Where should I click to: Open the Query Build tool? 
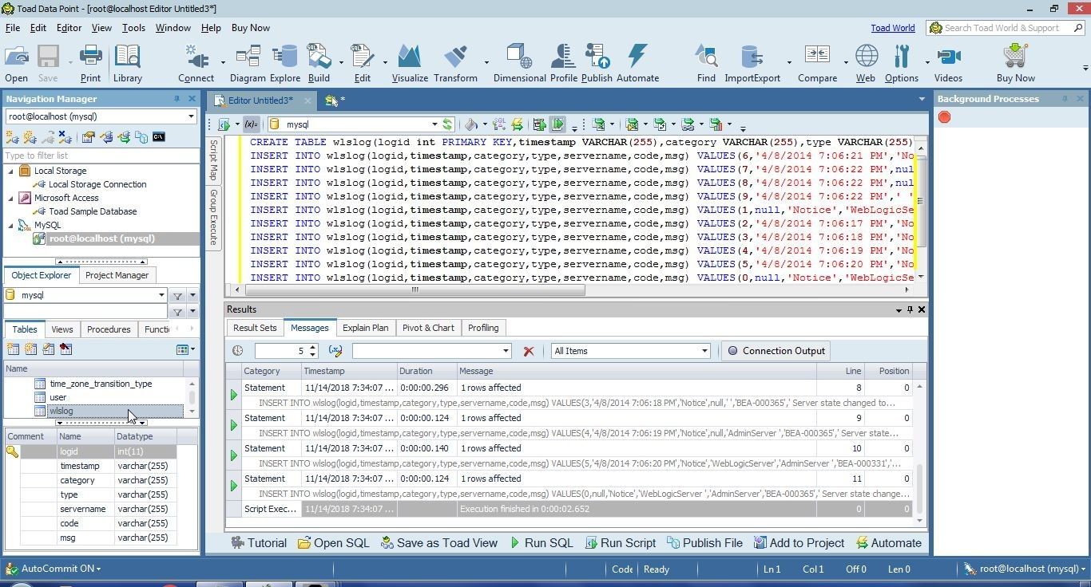[x=319, y=63]
